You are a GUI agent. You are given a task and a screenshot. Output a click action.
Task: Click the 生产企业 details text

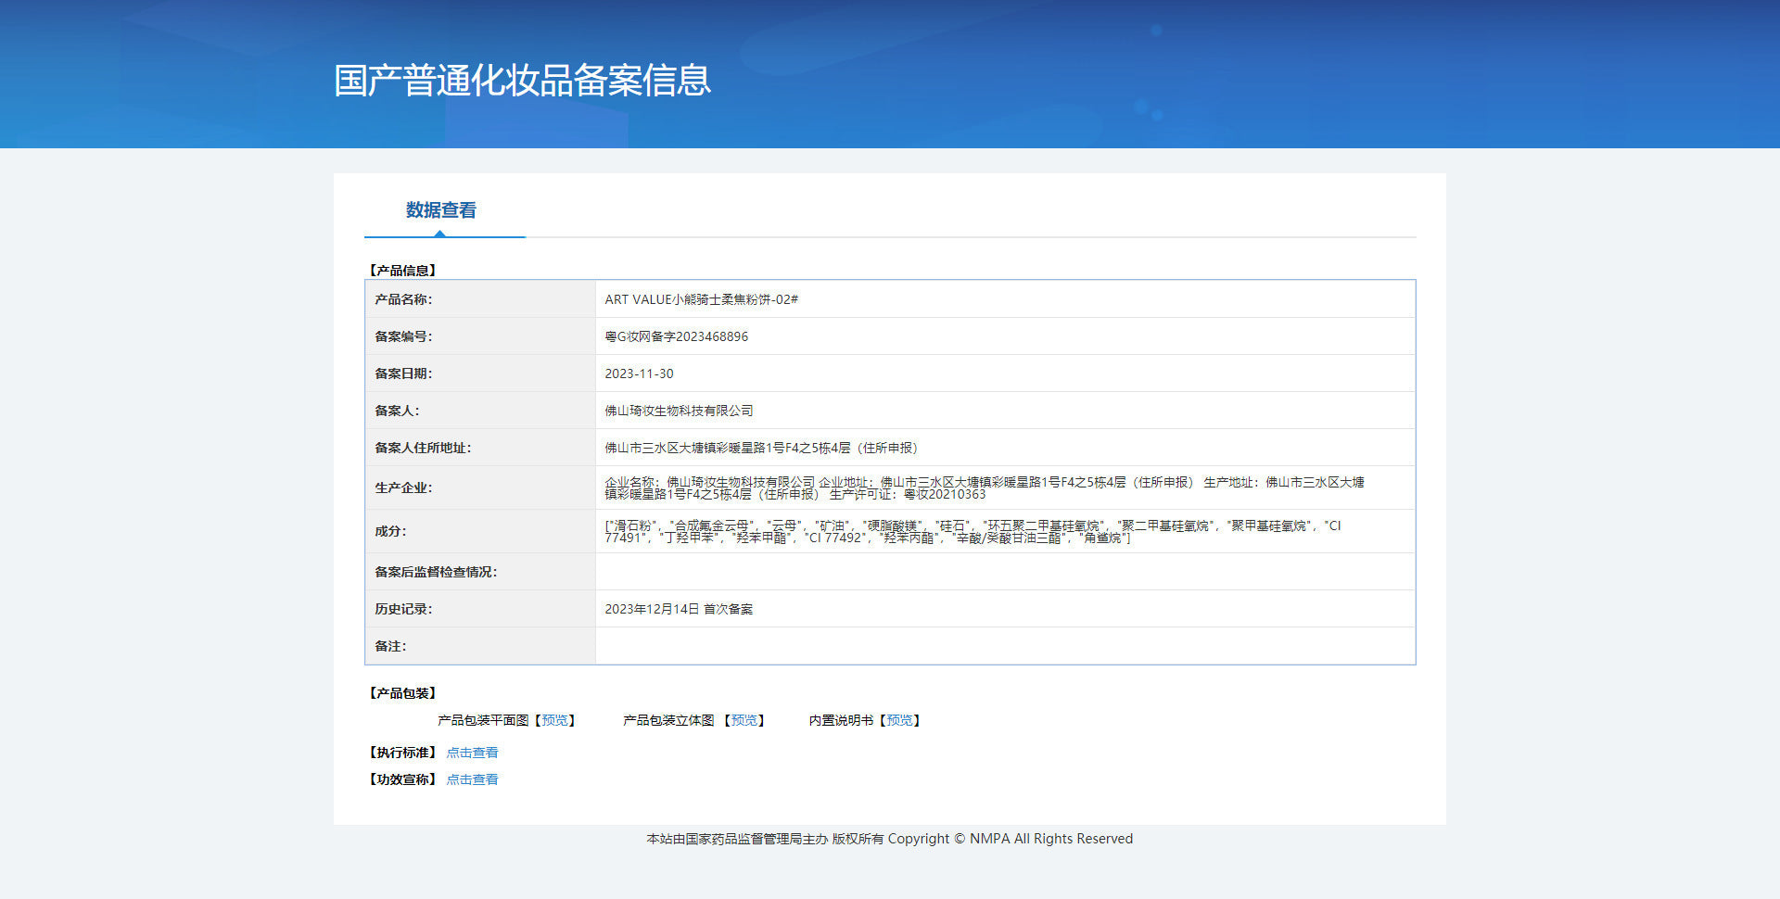pos(983,487)
